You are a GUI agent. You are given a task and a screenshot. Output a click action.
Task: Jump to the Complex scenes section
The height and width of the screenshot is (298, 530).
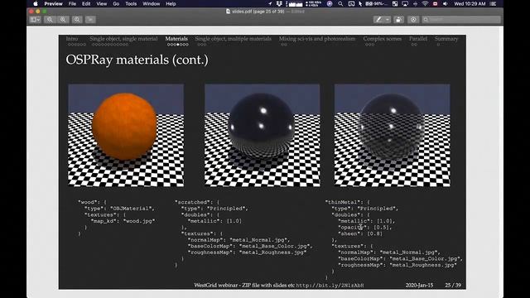click(383, 39)
